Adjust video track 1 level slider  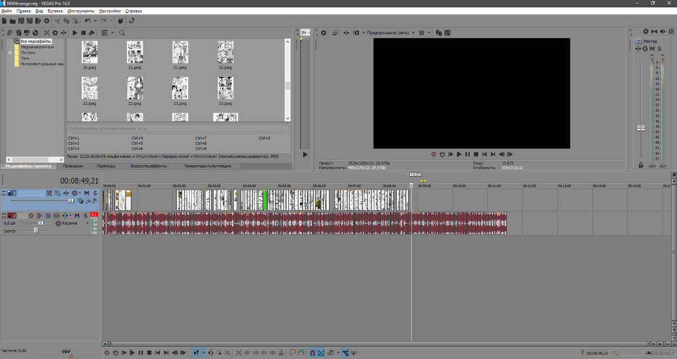[x=71, y=201]
